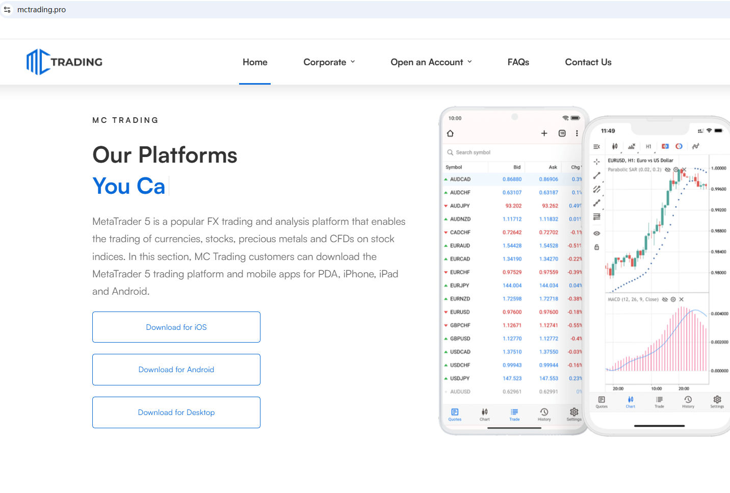Select the USDJPY quote row
The height and width of the screenshot is (493, 730).
point(512,378)
